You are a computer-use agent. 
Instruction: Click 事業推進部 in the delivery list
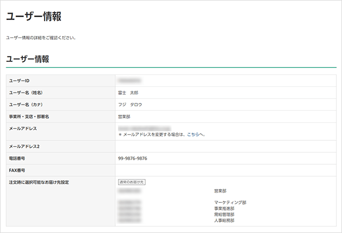[224, 209]
